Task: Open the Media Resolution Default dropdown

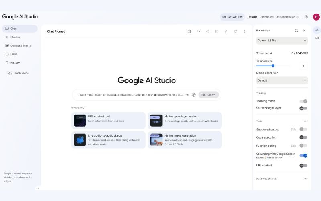Action: pyautogui.click(x=282, y=80)
